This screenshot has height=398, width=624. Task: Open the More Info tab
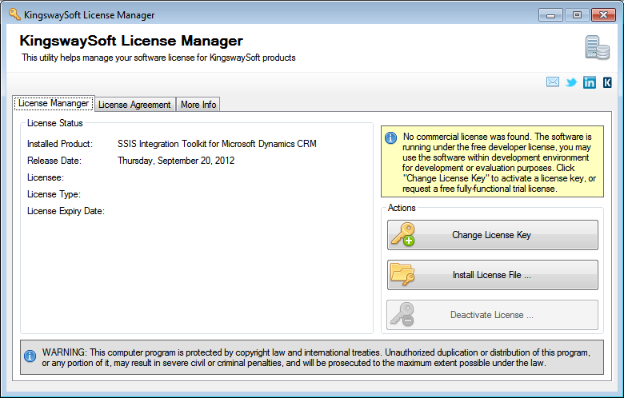point(198,105)
